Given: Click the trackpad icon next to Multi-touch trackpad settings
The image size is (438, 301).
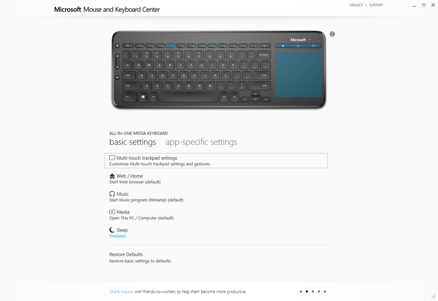Looking at the screenshot, I should tap(112, 158).
